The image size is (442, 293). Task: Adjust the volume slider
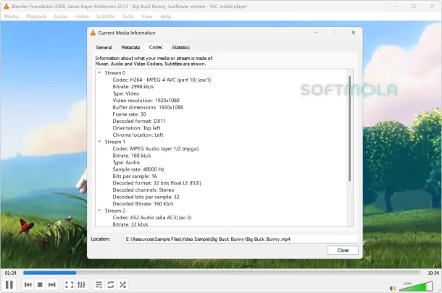[x=416, y=286]
